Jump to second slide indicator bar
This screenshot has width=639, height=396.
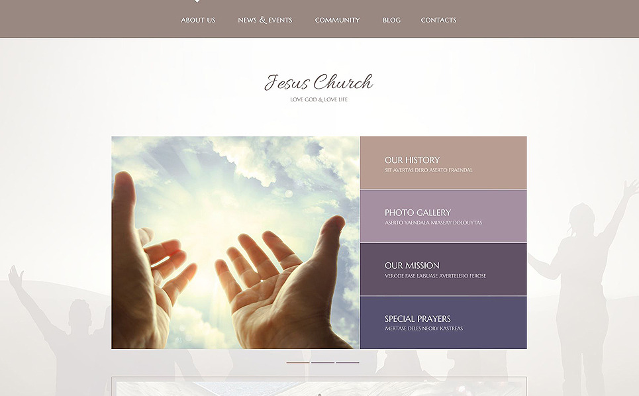pyautogui.click(x=322, y=362)
